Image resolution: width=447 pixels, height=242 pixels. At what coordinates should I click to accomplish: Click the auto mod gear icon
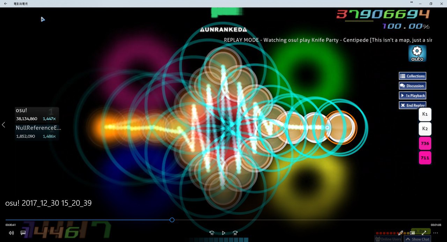(417, 53)
